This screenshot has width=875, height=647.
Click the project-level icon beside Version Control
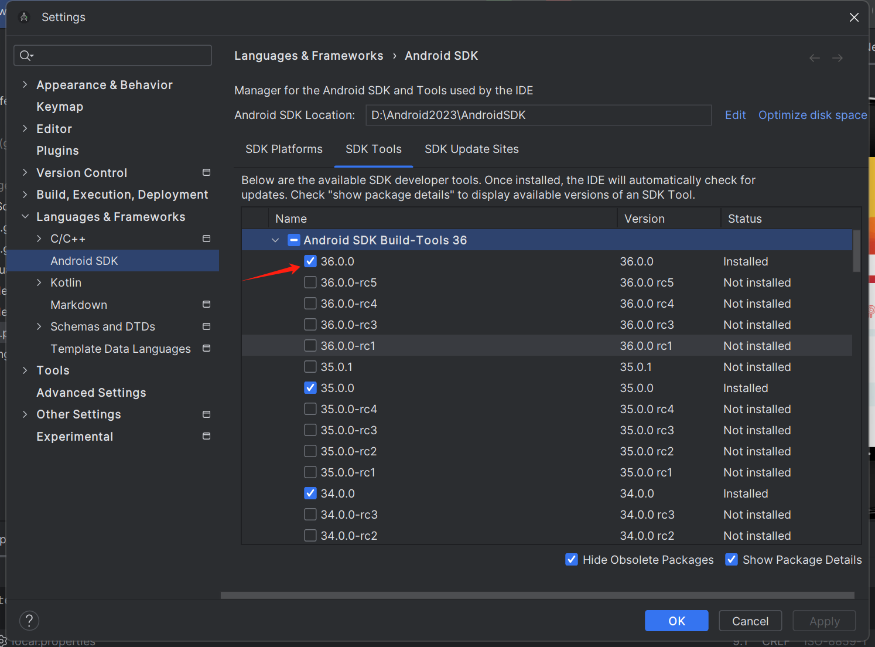pyautogui.click(x=206, y=172)
